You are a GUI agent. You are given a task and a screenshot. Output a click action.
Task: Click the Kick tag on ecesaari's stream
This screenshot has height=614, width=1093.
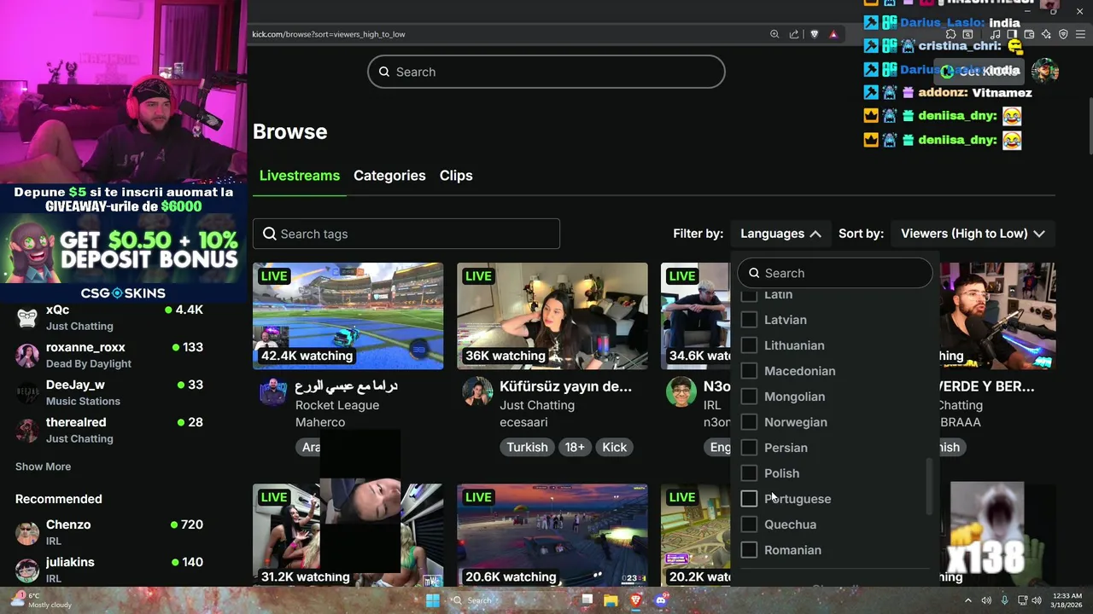pos(614,447)
